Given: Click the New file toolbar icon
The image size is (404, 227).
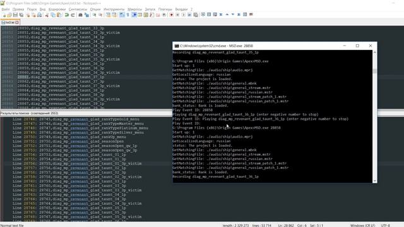Looking at the screenshot, I should click(x=4, y=15).
